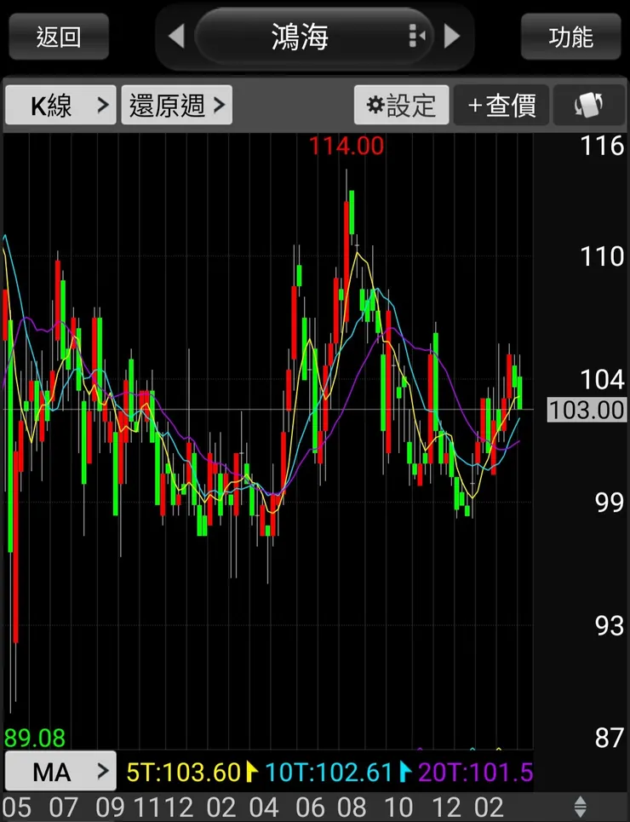The width and height of the screenshot is (630, 822).
Task: Tap the 5T:103.60 moving average value
Action: [183, 773]
